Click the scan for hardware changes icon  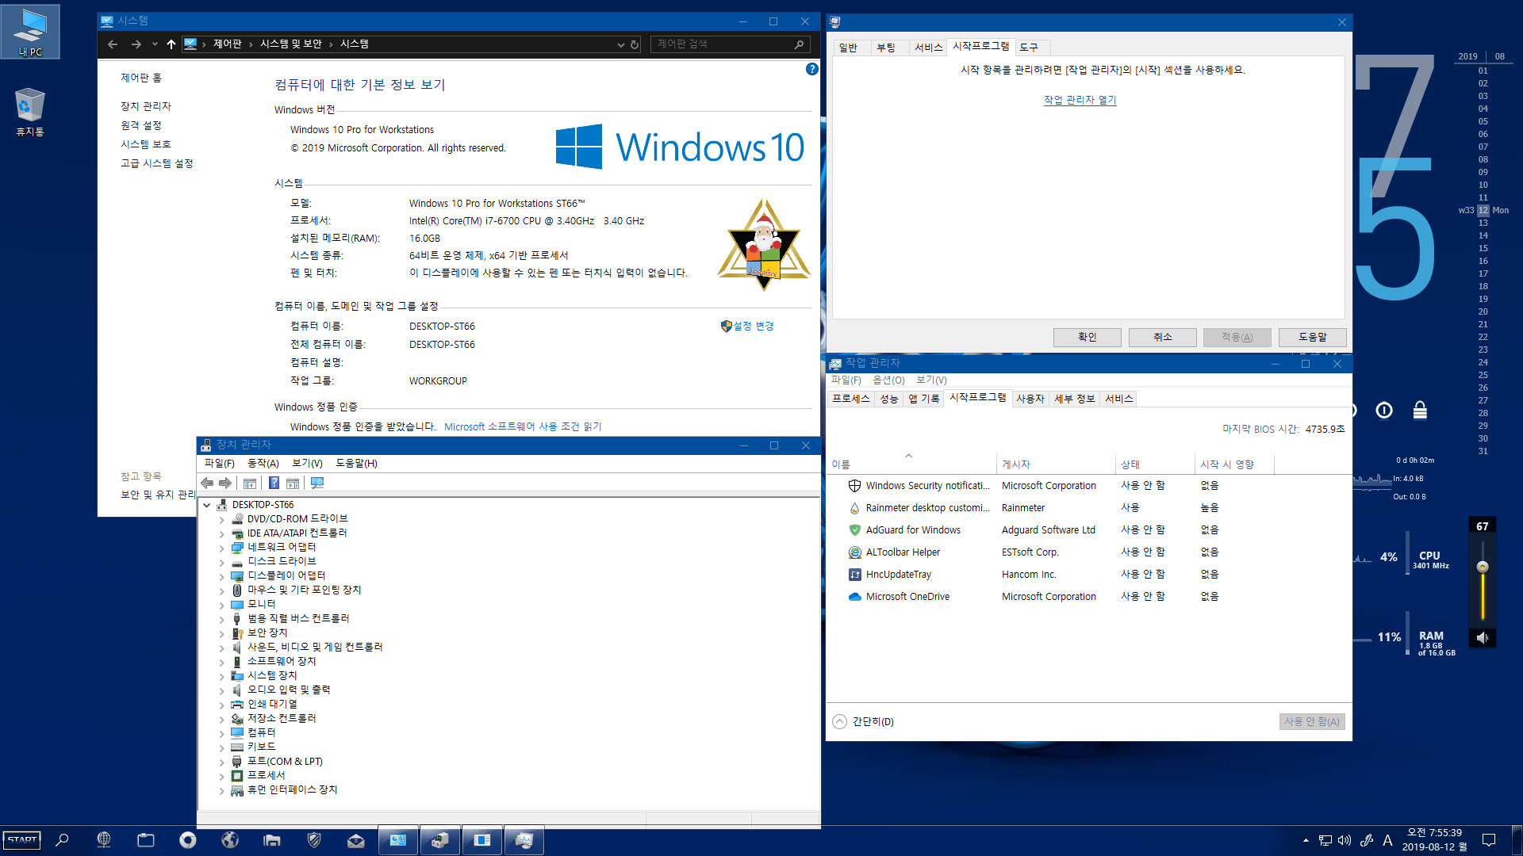(317, 483)
